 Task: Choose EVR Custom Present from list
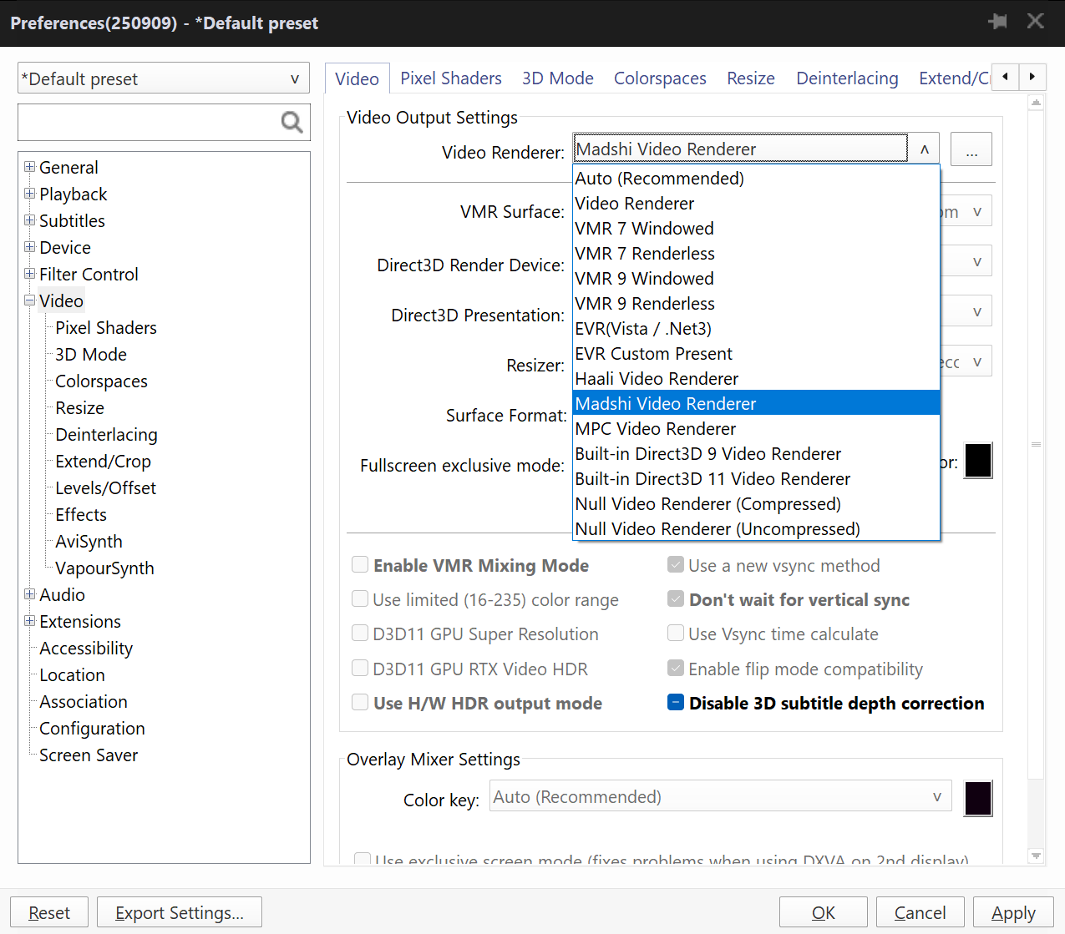click(x=756, y=353)
